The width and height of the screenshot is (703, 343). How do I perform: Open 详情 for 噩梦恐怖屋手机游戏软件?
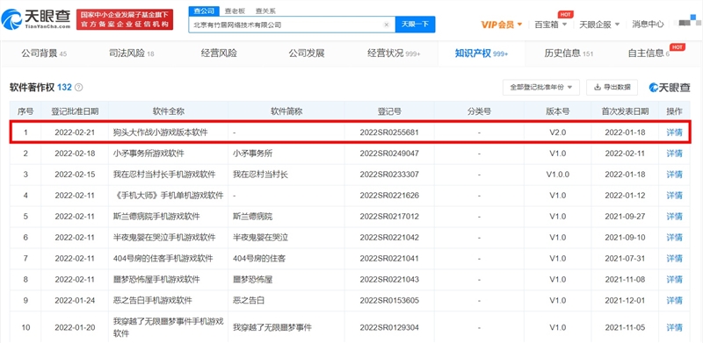pyautogui.click(x=674, y=280)
